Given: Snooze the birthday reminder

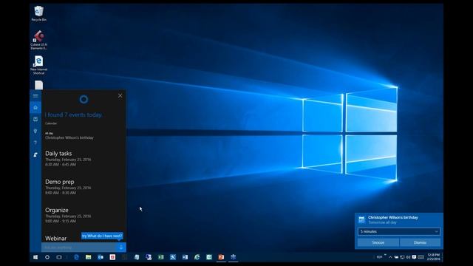Looking at the screenshot, I should (x=378, y=242).
